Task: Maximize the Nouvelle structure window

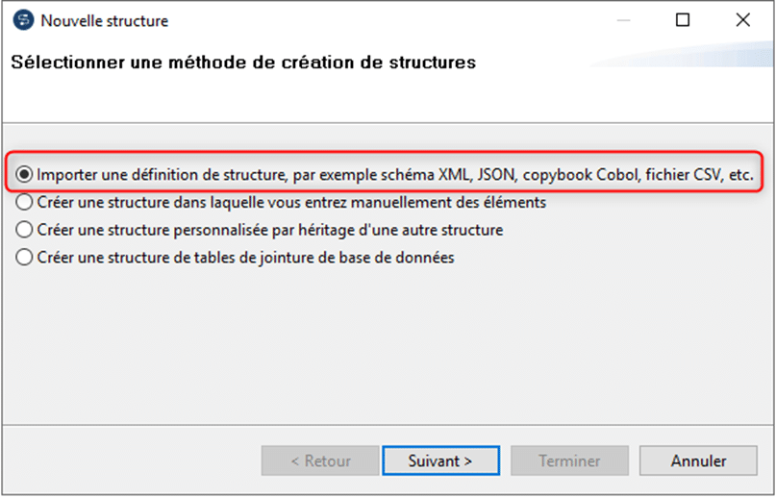Action: pos(683,20)
